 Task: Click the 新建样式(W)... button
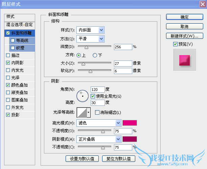(x=184, y=36)
